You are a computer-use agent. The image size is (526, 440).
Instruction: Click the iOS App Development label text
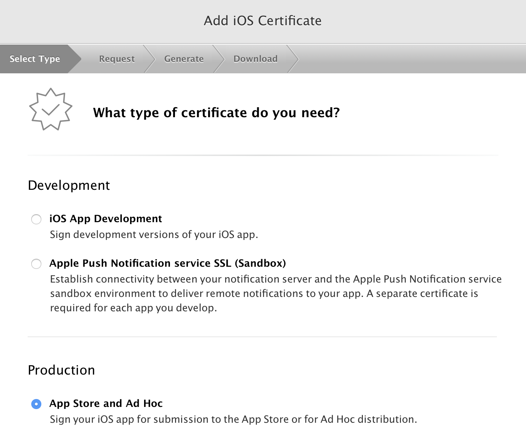tap(106, 219)
